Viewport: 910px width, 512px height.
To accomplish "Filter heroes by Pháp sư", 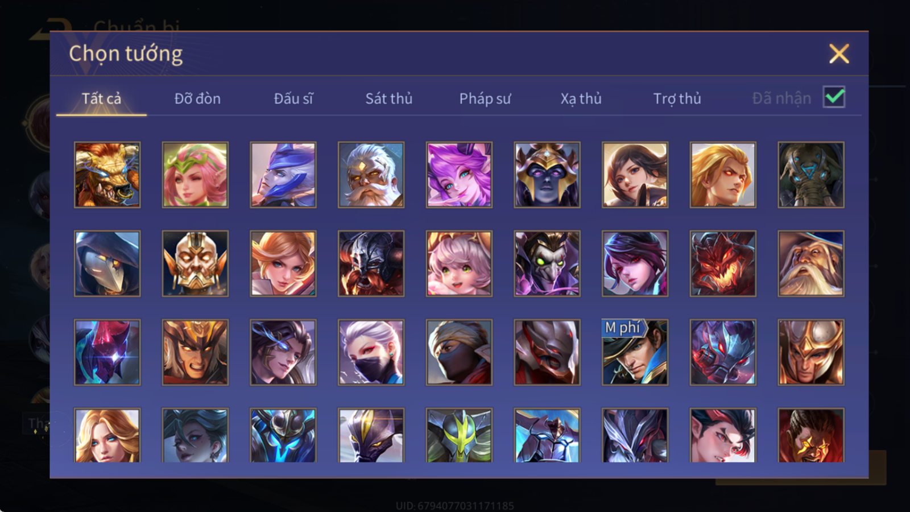I will (x=485, y=98).
